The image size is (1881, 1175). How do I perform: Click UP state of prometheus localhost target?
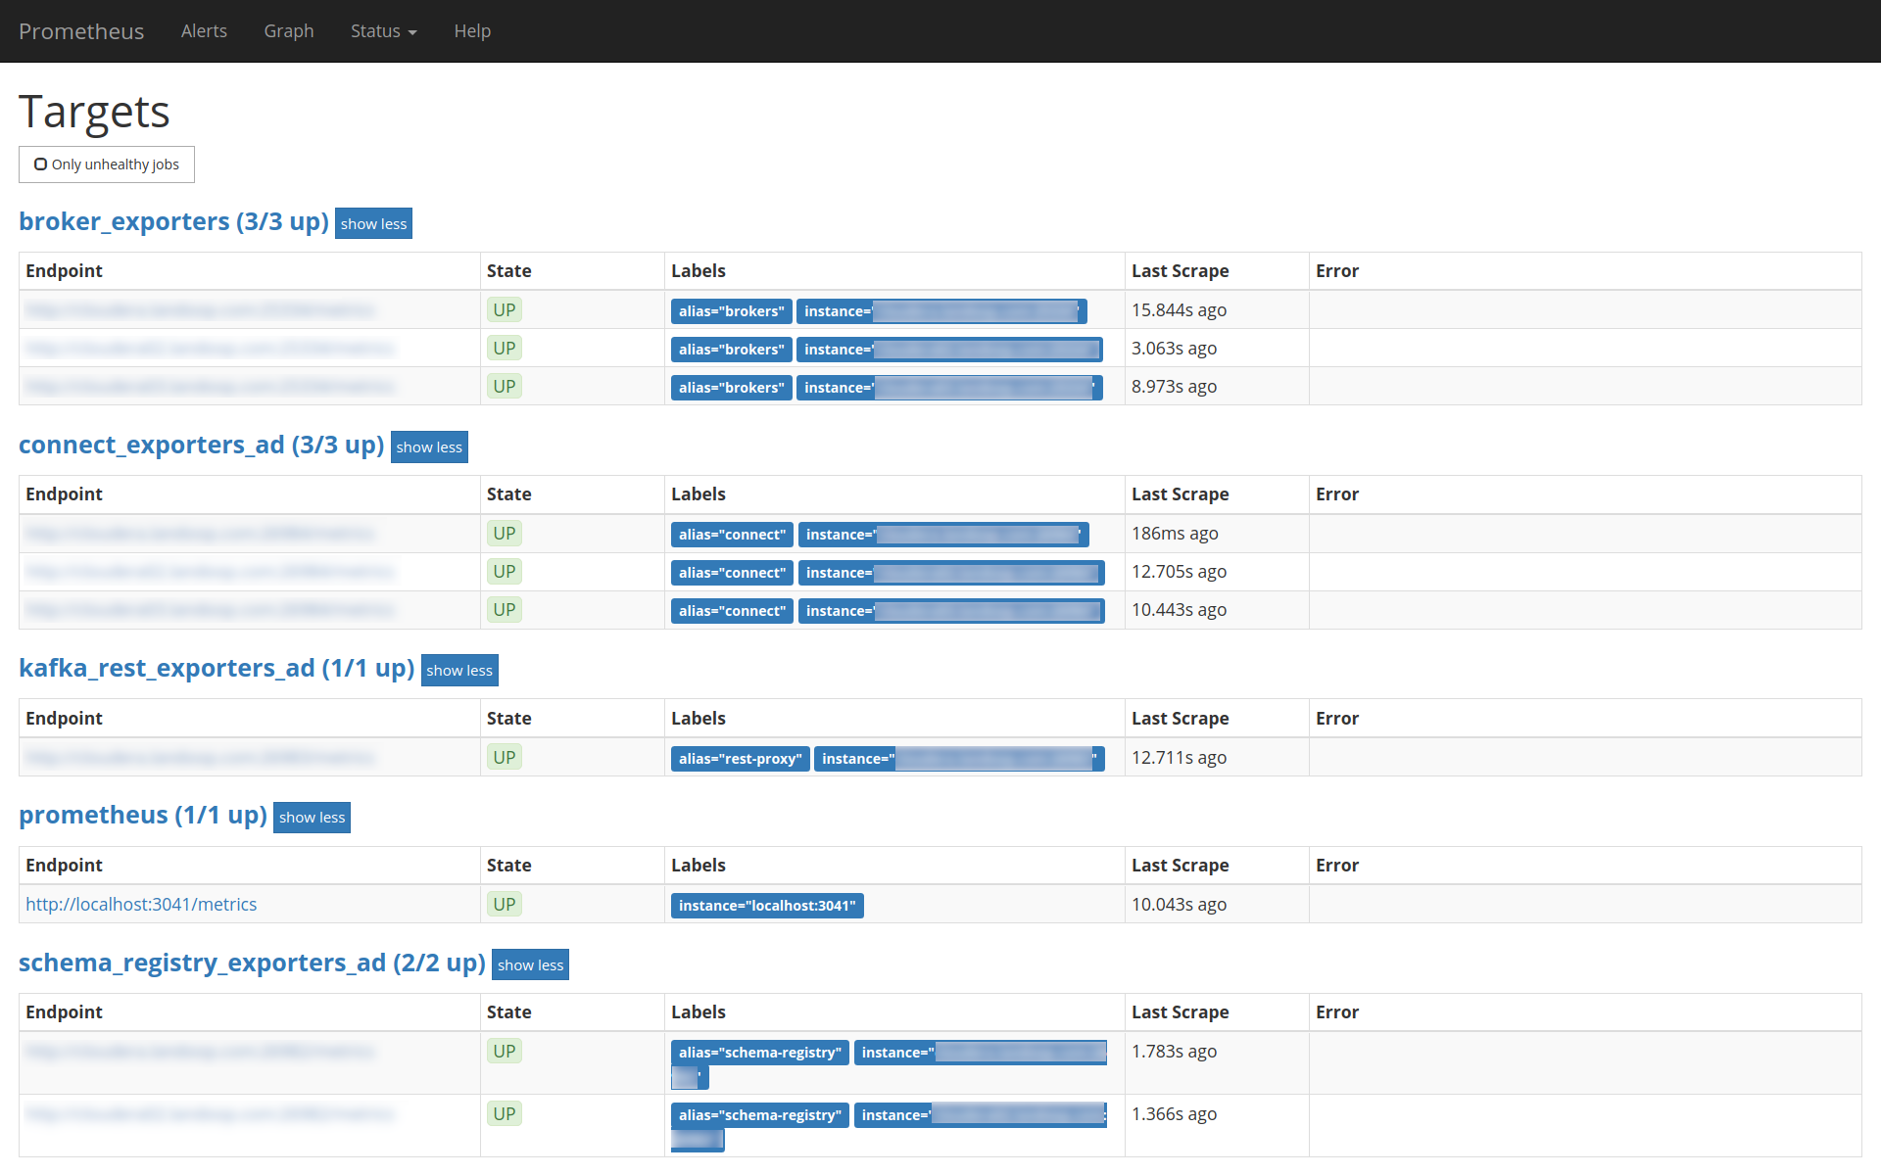505,905
